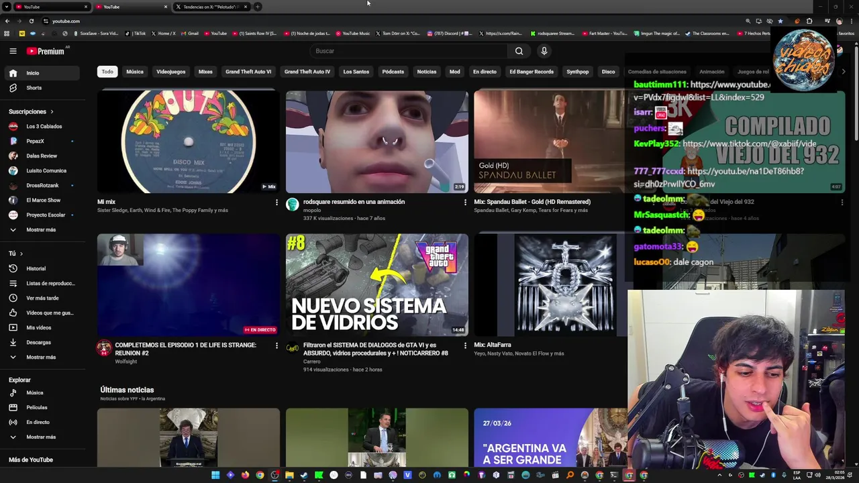
Task: Open the TikTok bookmark
Action: pyautogui.click(x=136, y=34)
